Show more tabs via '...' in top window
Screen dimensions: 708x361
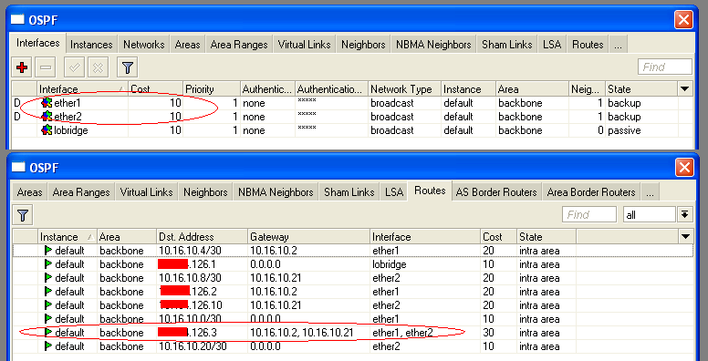tap(619, 45)
